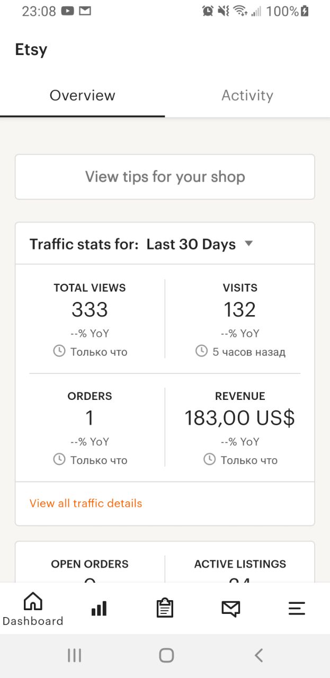Open the hamburger menu icon
This screenshot has height=678, width=330.
pos(297,609)
